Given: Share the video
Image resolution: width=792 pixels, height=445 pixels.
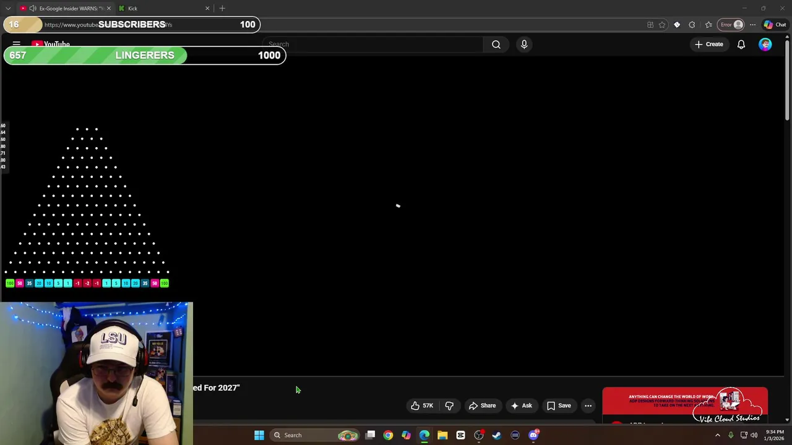Looking at the screenshot, I should tap(482, 405).
